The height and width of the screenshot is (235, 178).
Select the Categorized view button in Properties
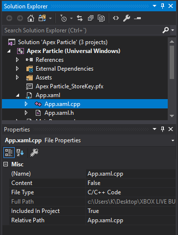(x=9, y=153)
